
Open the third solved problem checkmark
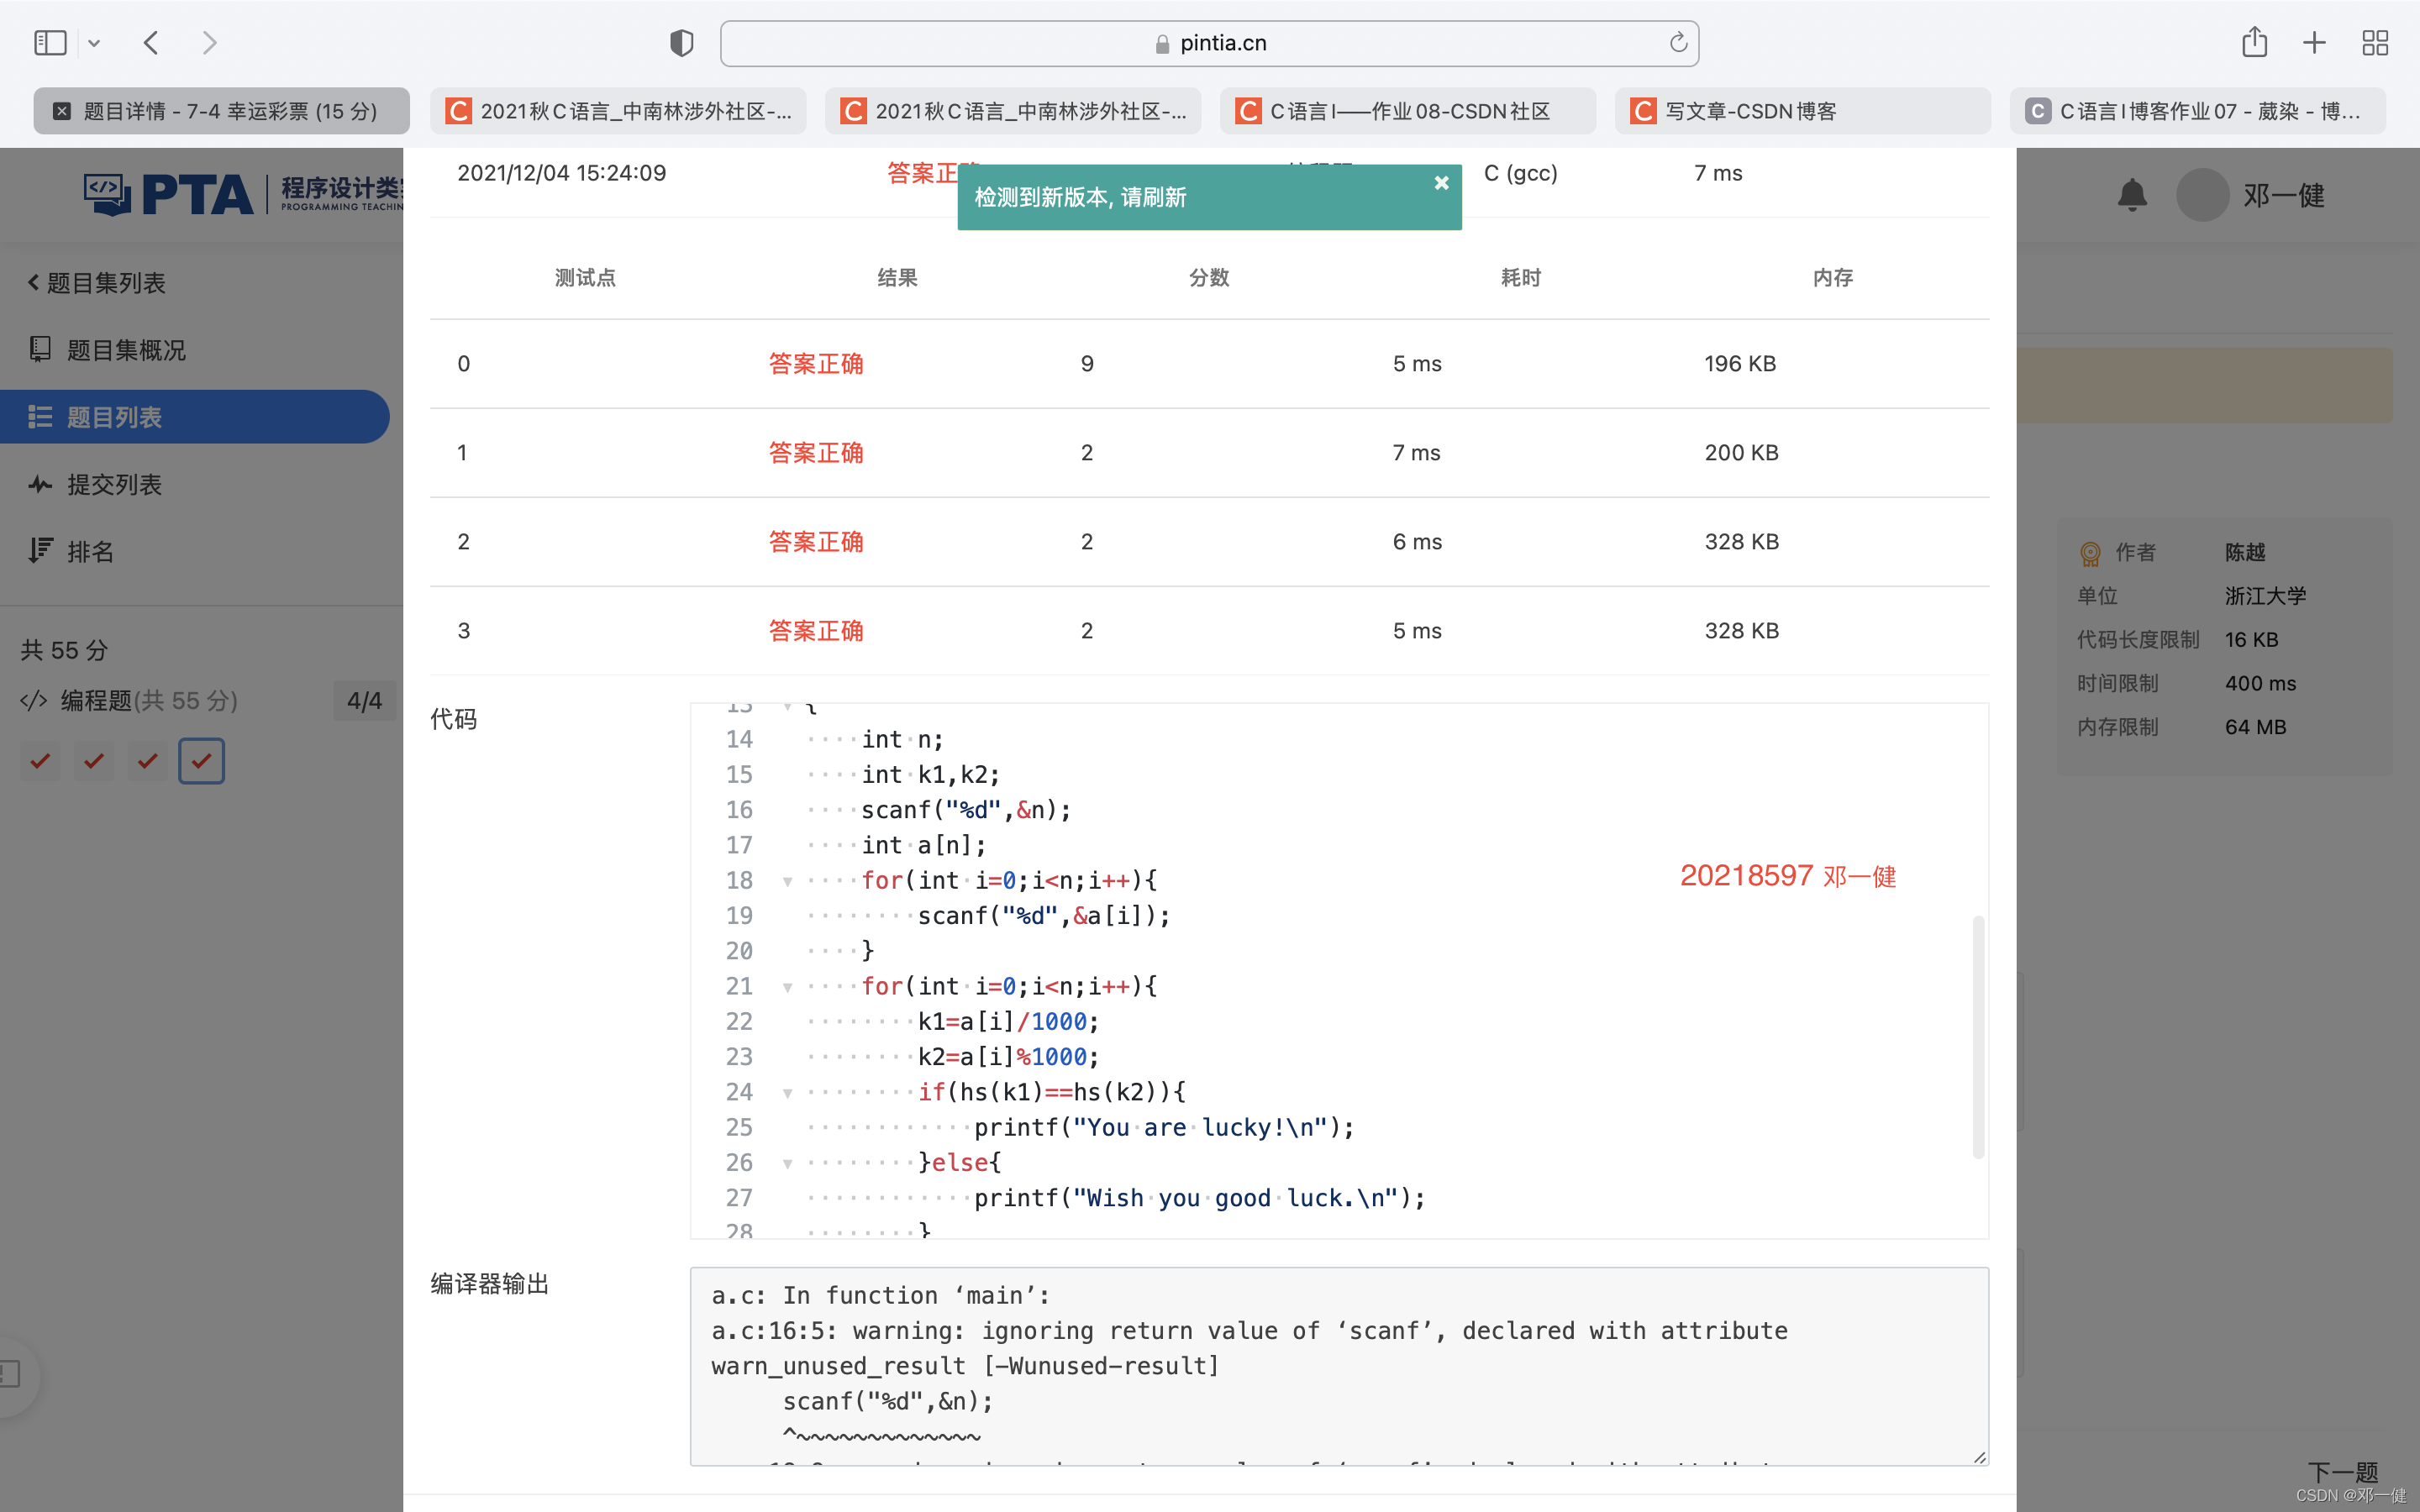(x=148, y=762)
